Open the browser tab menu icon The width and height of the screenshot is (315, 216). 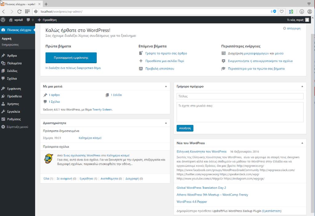pyautogui.click(x=309, y=4)
